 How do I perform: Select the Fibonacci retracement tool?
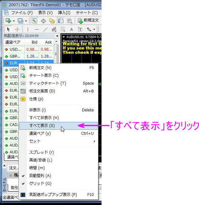63,29
